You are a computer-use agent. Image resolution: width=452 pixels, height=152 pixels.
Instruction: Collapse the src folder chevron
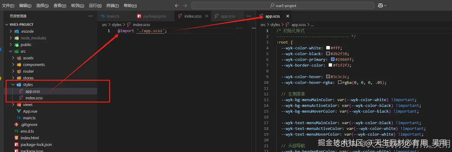11,51
